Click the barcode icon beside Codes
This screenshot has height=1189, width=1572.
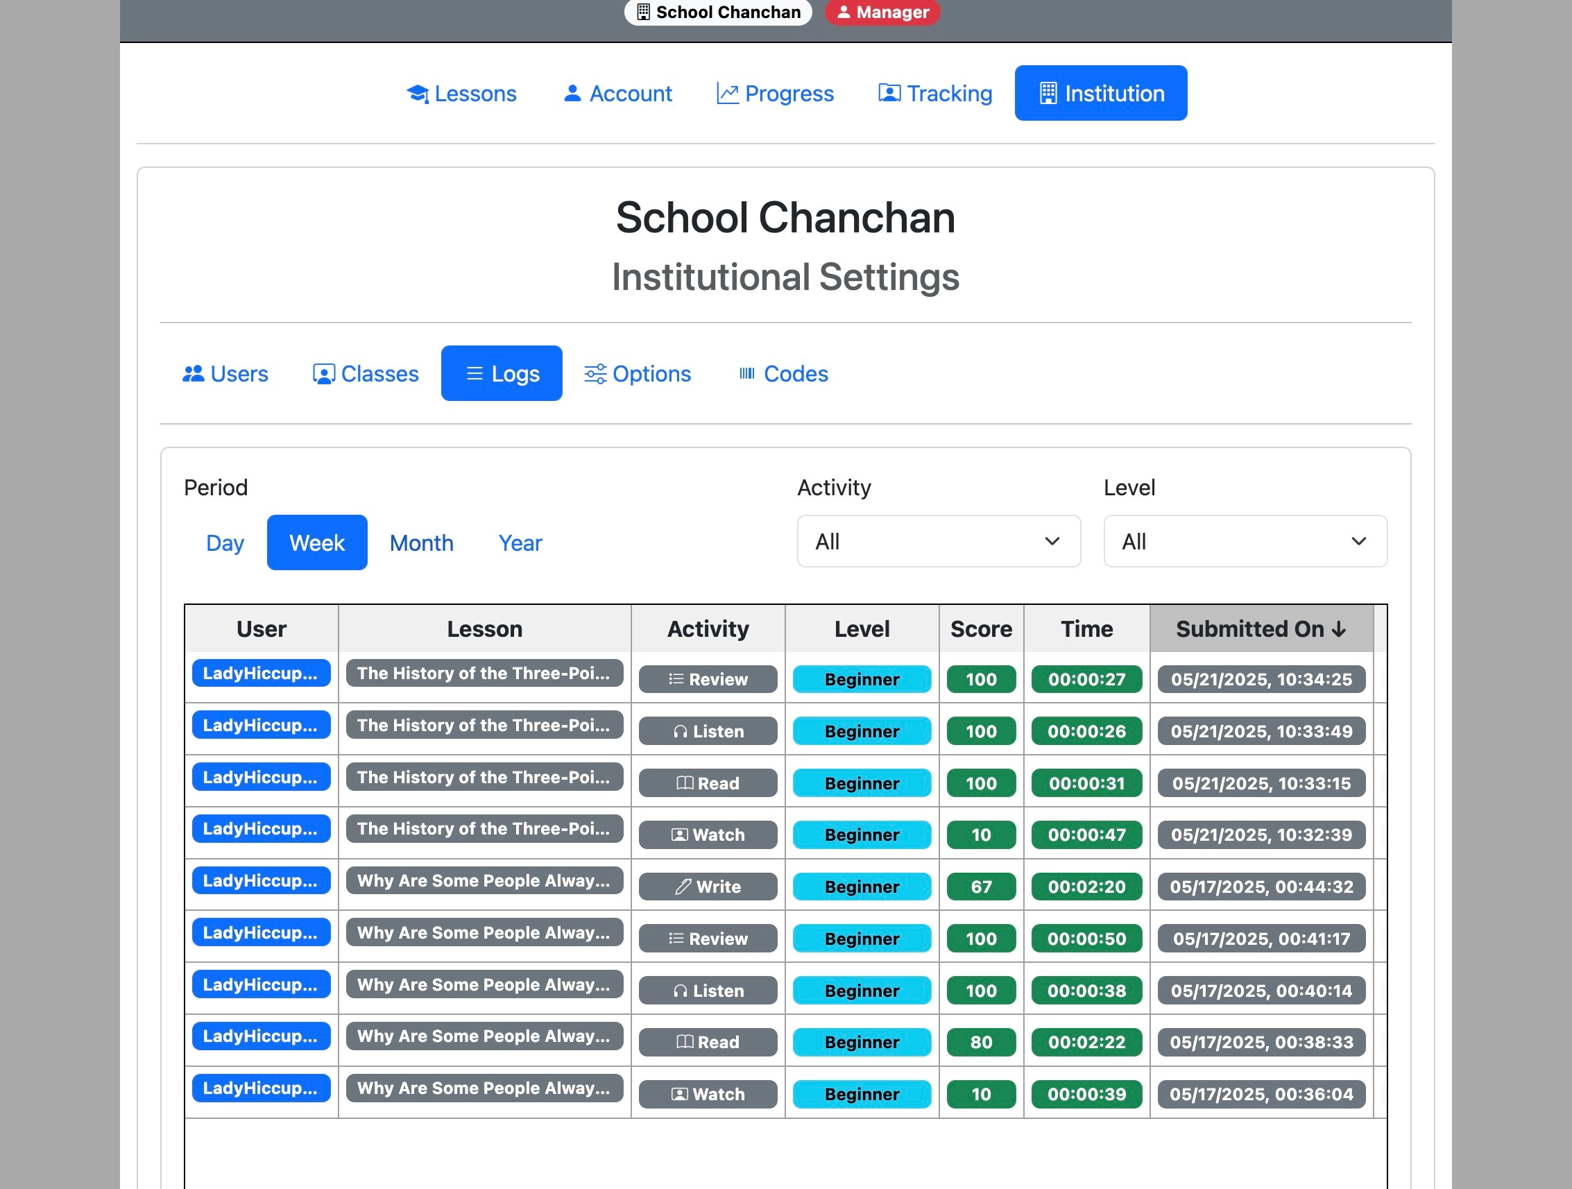pos(747,373)
